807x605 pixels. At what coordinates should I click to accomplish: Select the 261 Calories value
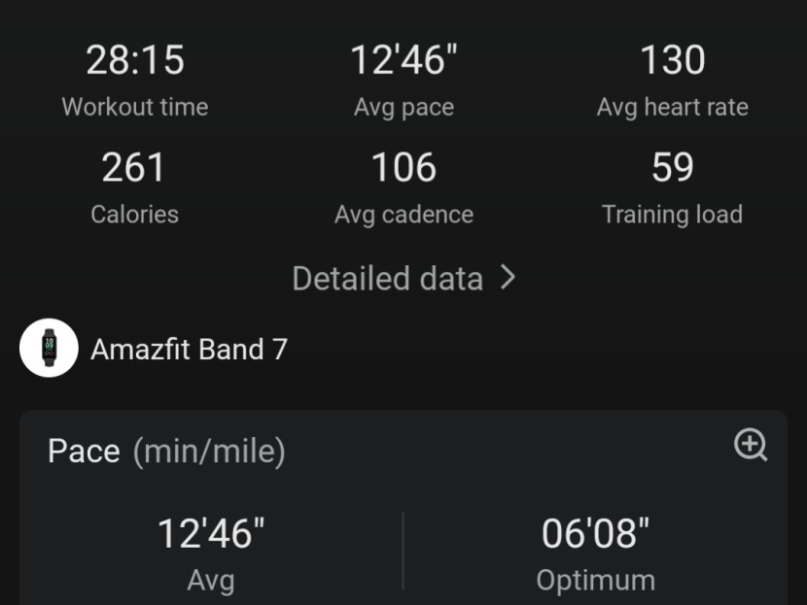(x=134, y=168)
